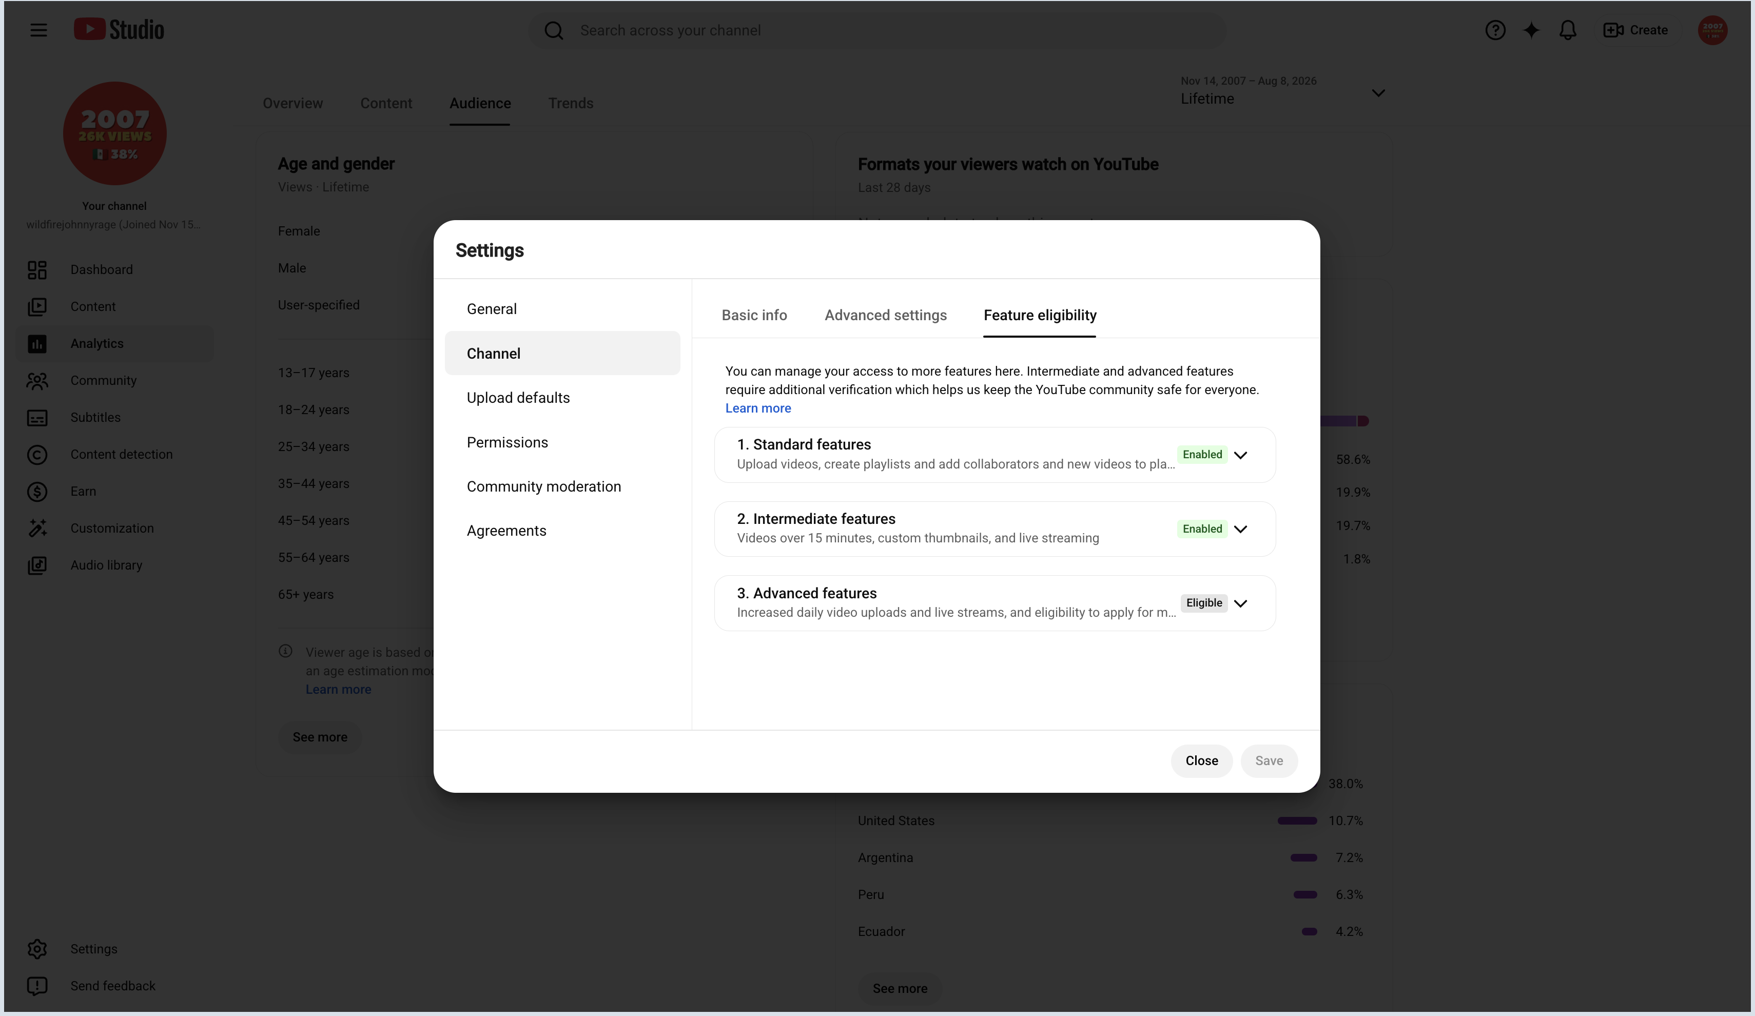
Task: Click the Eligible badge for Advanced features
Action: (x=1204, y=603)
